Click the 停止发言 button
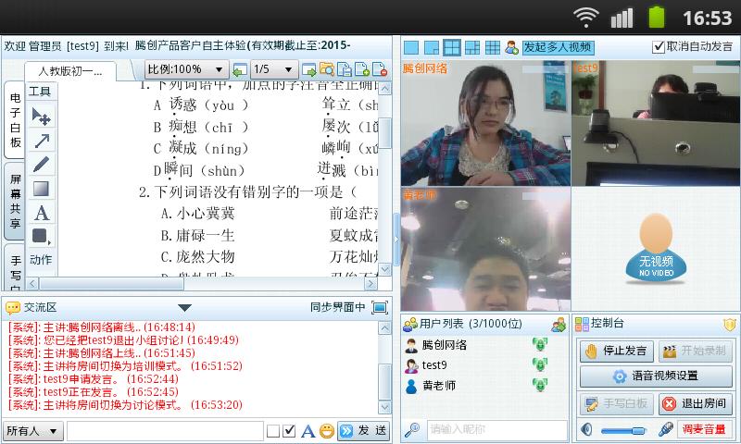741x444 pixels. 616,351
